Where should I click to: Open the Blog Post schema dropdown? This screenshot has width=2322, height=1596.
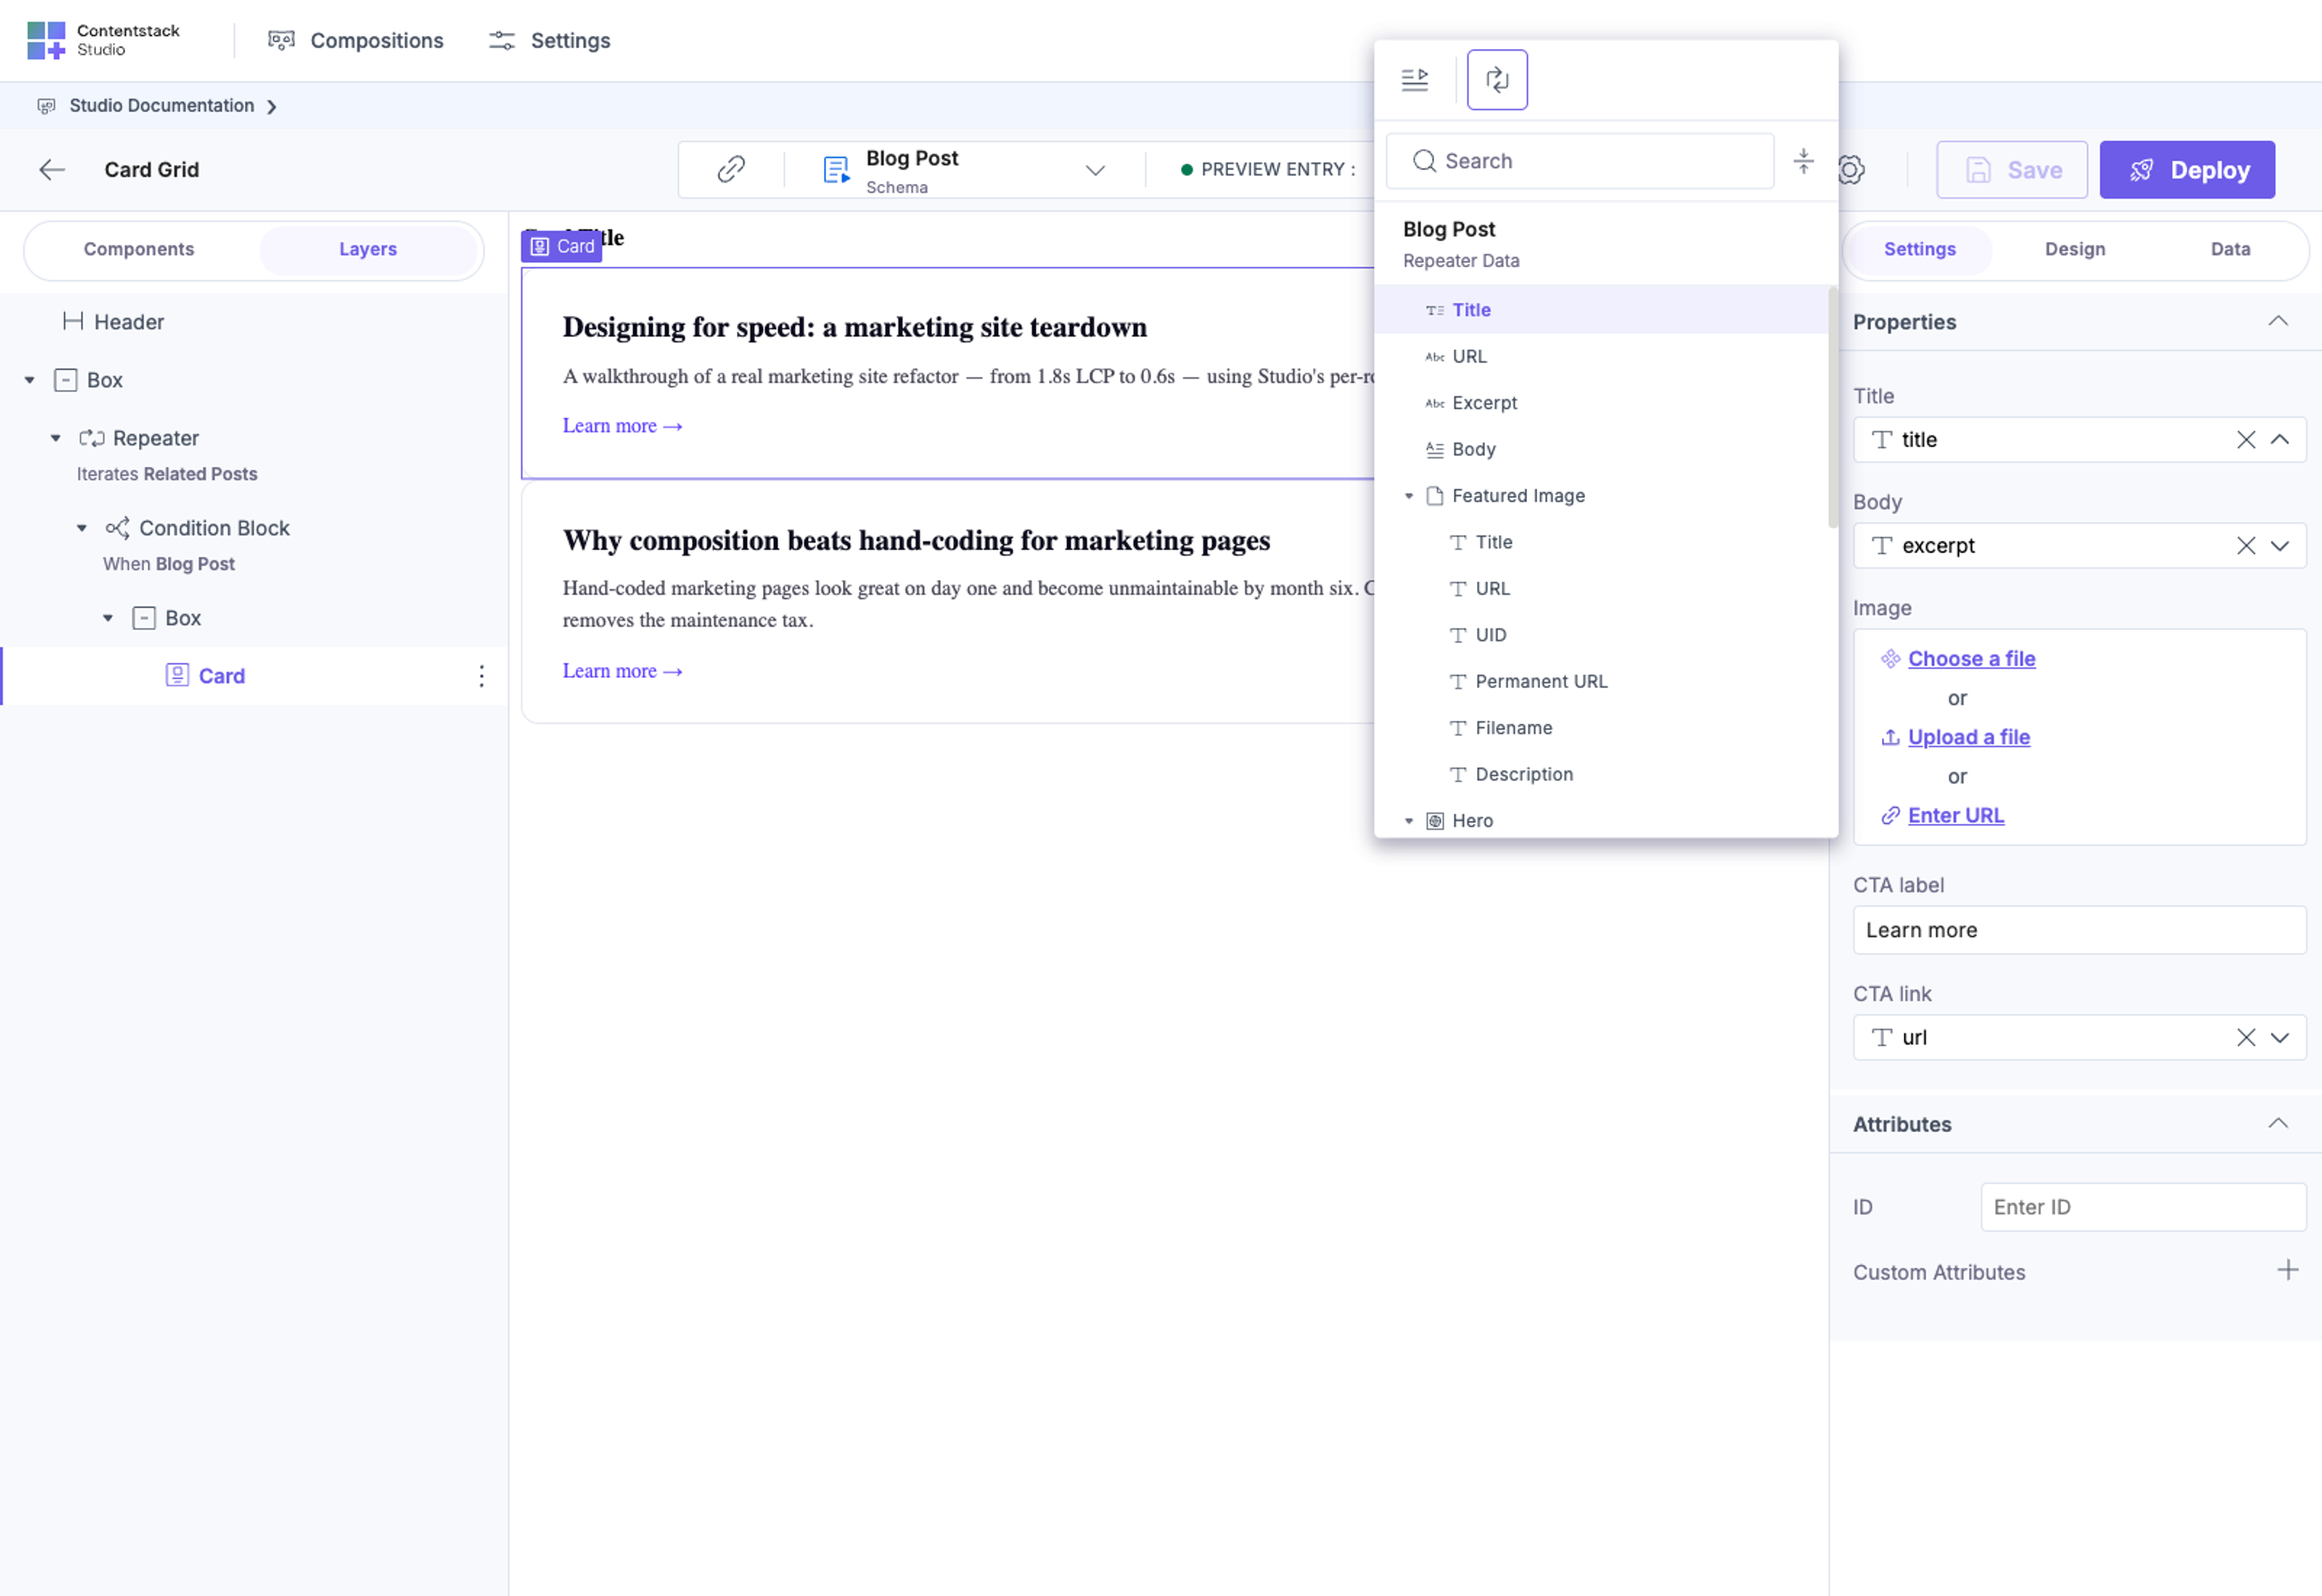coord(1095,170)
